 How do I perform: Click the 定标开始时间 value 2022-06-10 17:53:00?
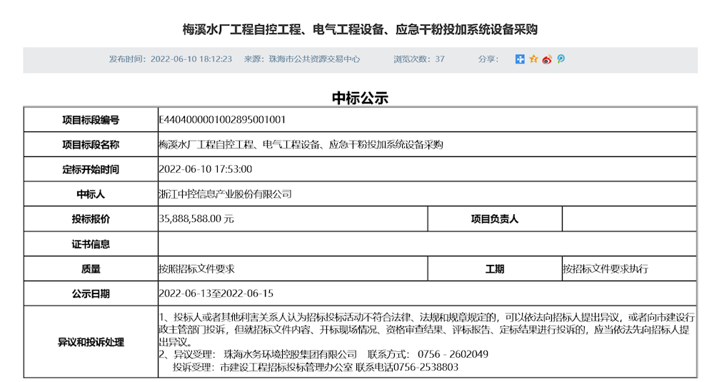coord(206,169)
